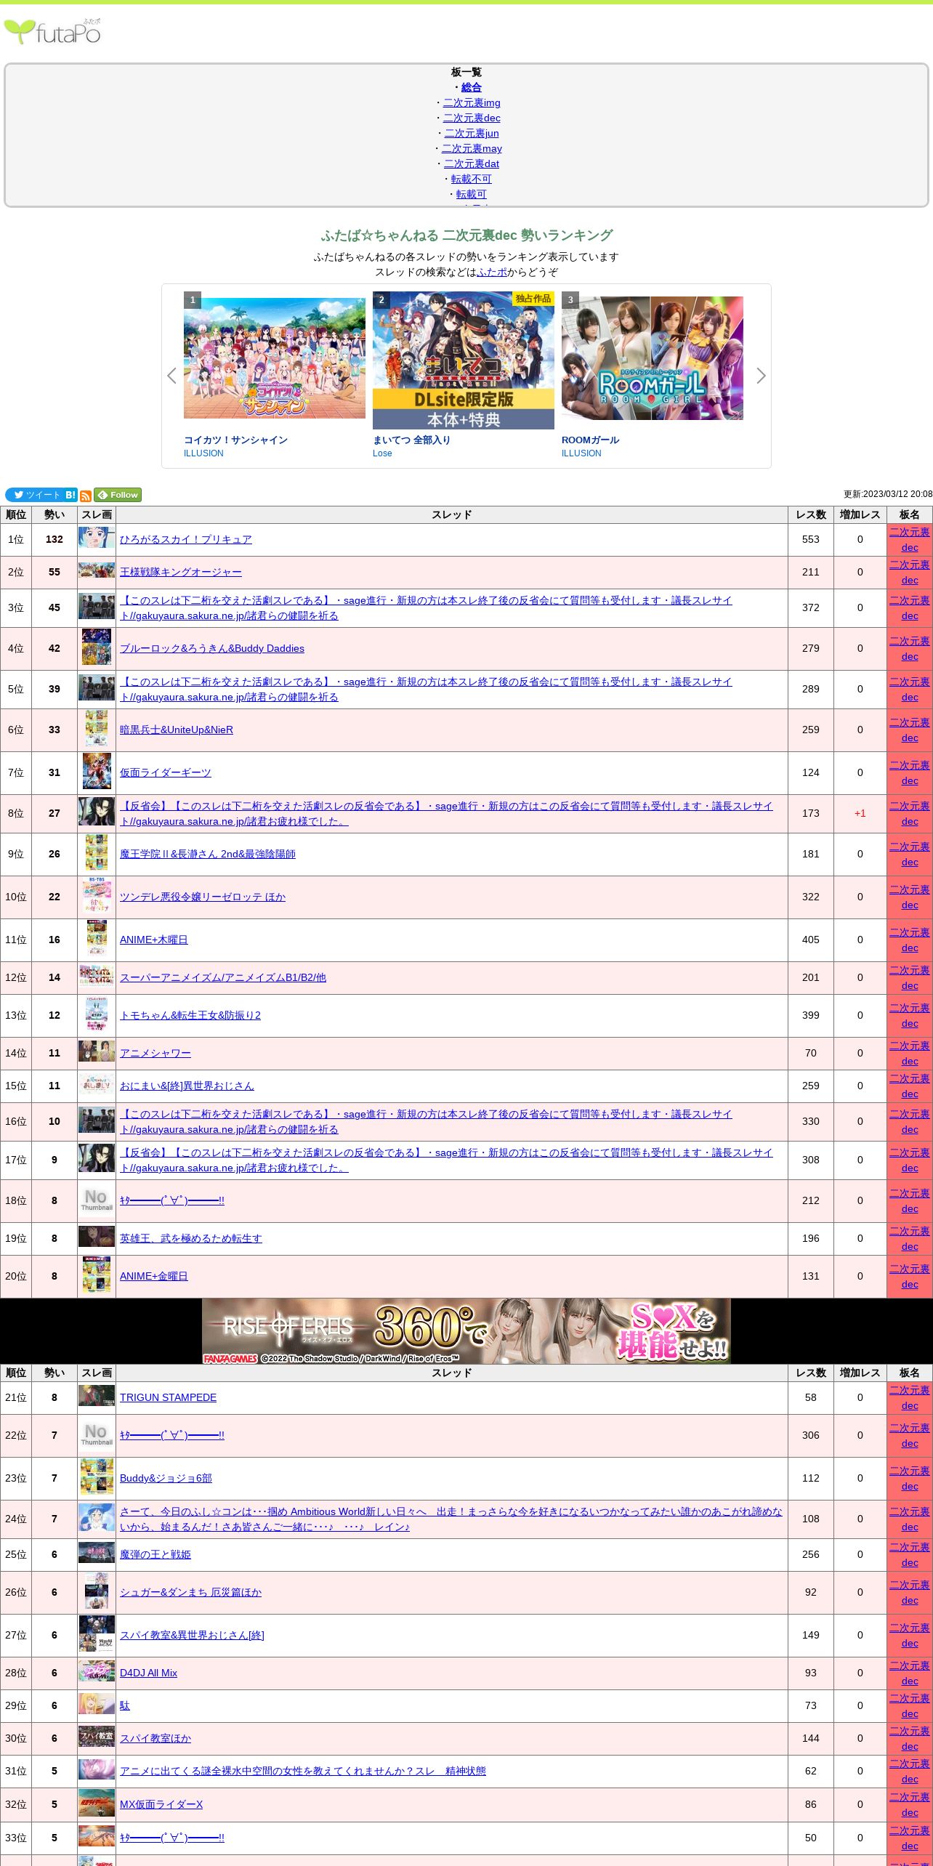Switch to 二次元裏dat board
This screenshot has width=933, height=1866.
(x=472, y=163)
